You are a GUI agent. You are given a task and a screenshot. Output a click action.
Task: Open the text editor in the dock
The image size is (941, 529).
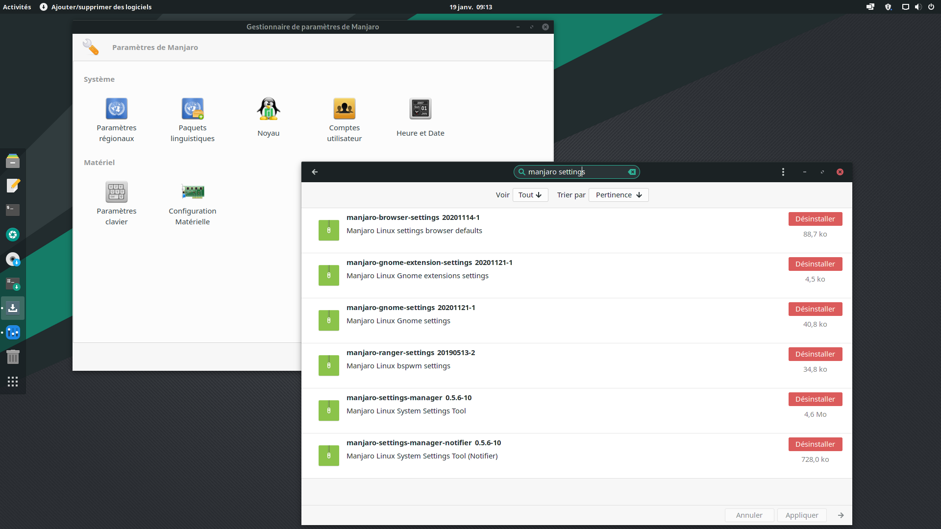(x=13, y=186)
